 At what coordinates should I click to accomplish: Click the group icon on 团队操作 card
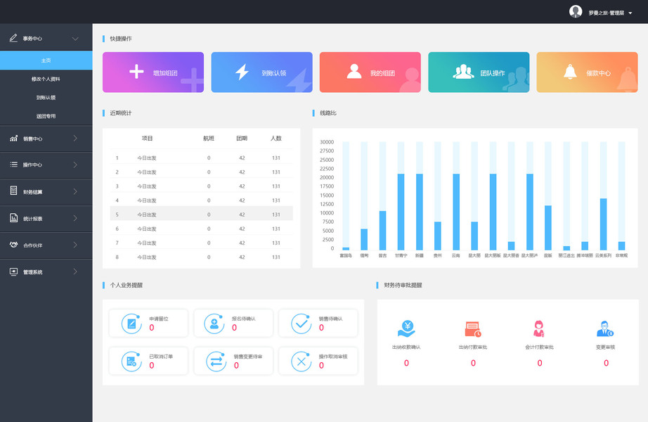tap(463, 72)
